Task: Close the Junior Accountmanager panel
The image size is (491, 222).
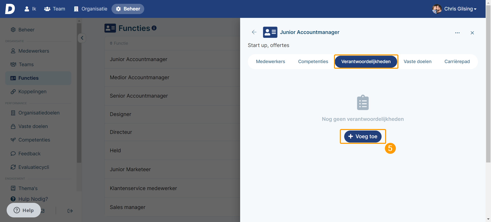Action: point(472,33)
